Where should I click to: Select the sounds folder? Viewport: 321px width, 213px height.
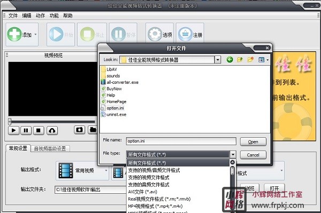tap(113, 76)
